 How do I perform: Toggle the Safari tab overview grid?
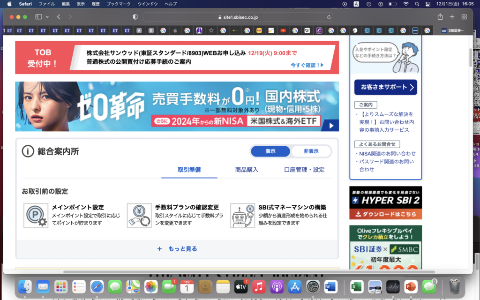[464, 16]
